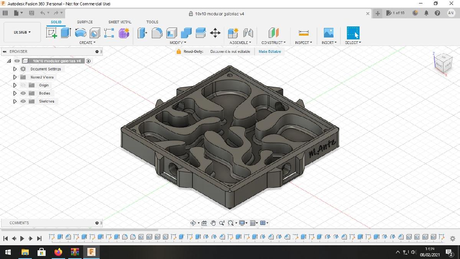Select the New Component tool

233,33
